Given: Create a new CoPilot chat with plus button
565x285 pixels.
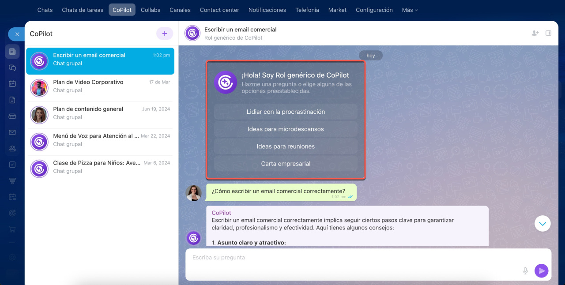Looking at the screenshot, I should pyautogui.click(x=165, y=34).
